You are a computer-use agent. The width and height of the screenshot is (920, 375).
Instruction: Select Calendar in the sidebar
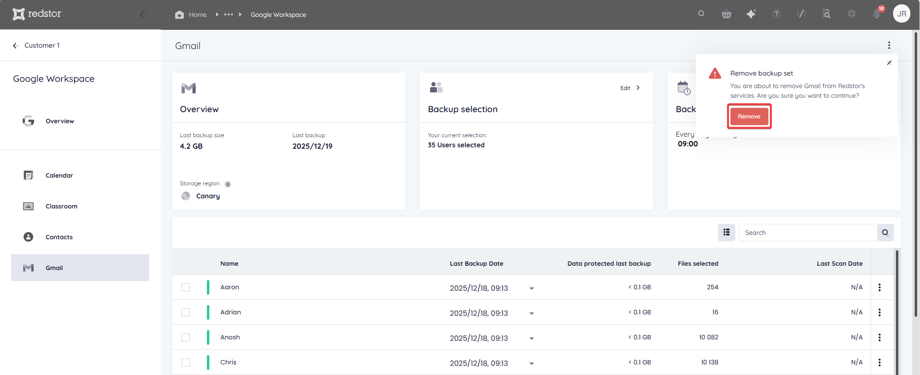click(x=80, y=175)
